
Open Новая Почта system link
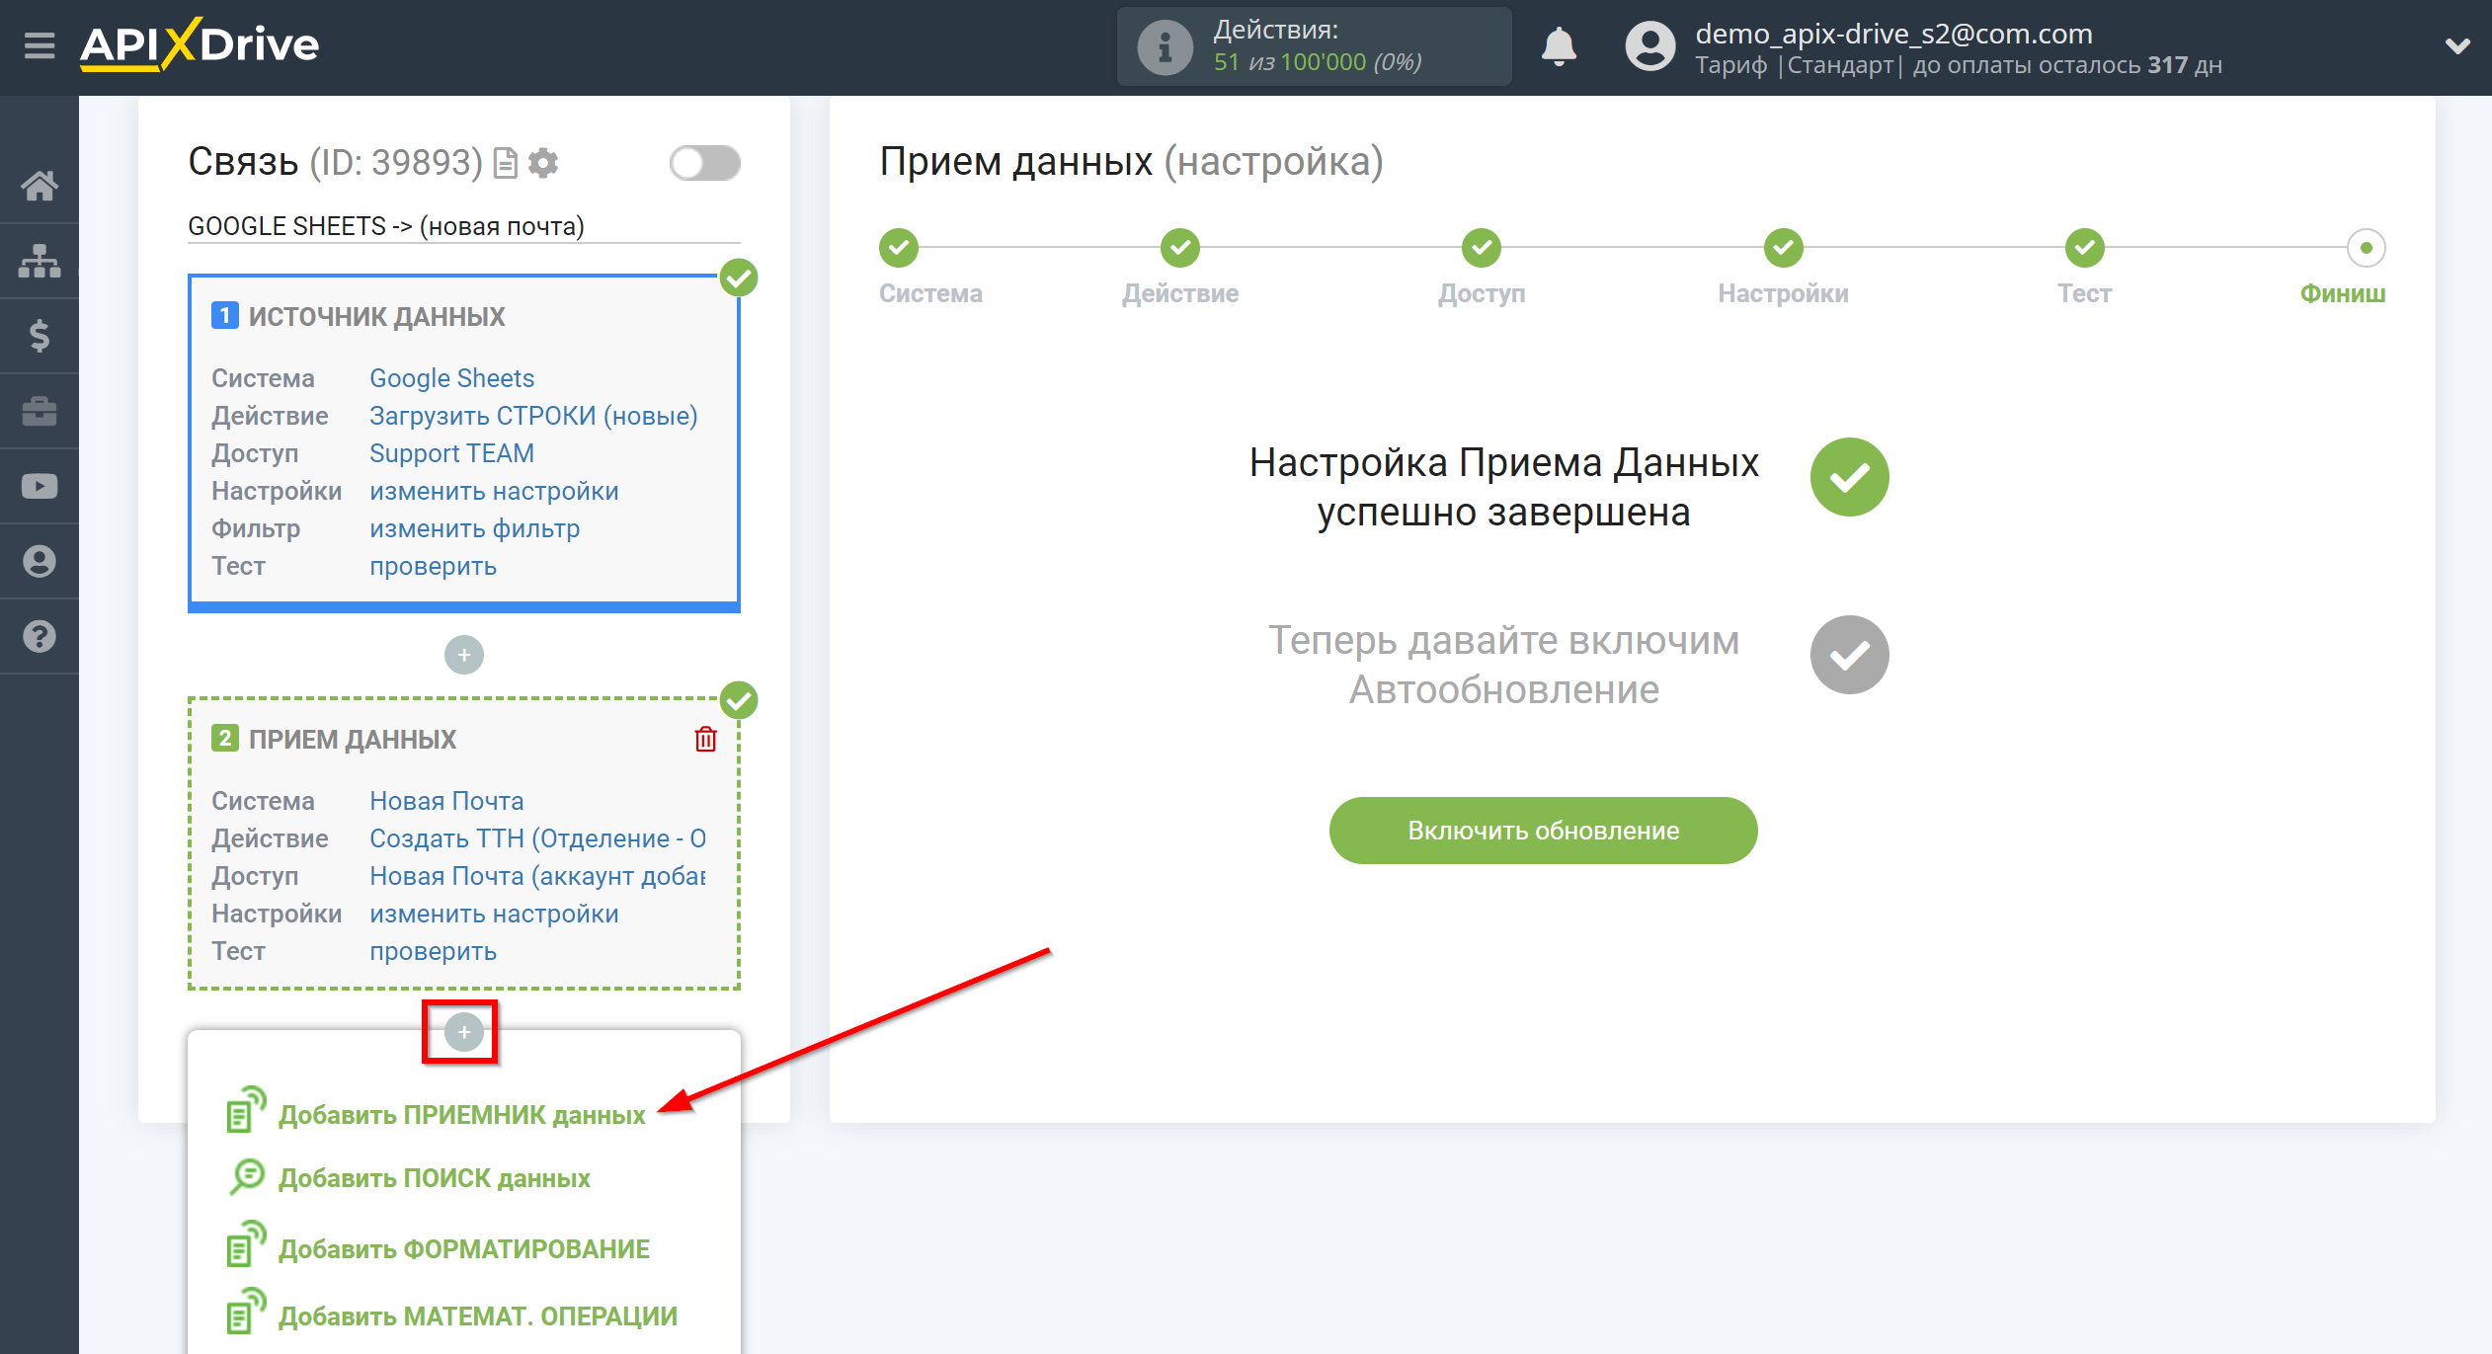446,801
